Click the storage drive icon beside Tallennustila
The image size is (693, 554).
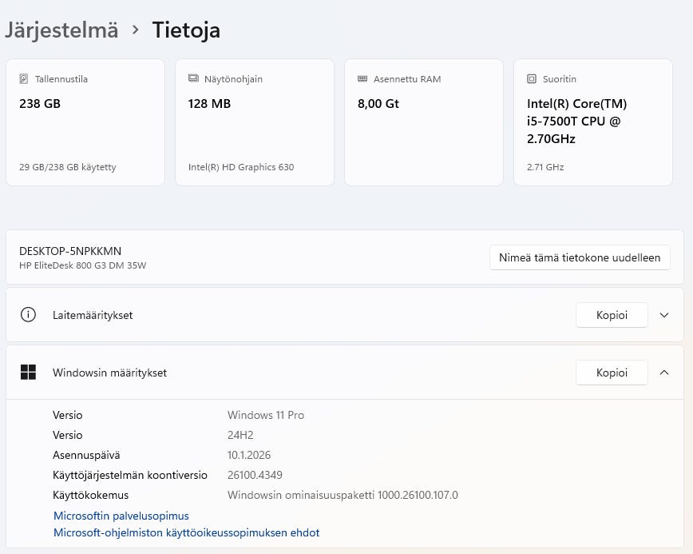(24, 79)
